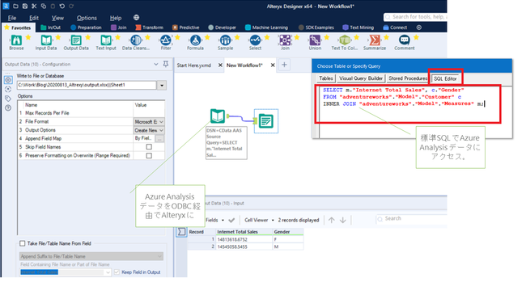Select the Output Data tool icon
This screenshot has height=295, width=526.
[x=76, y=40]
